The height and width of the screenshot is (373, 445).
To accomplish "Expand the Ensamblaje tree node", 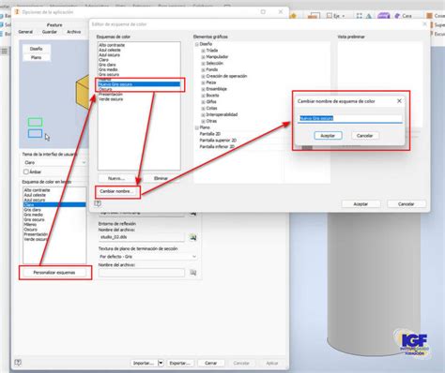I will point(203,89).
